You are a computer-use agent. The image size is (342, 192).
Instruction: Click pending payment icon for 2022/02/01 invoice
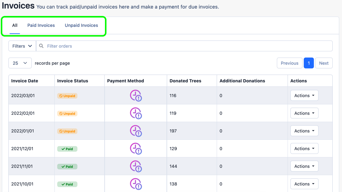(136, 113)
